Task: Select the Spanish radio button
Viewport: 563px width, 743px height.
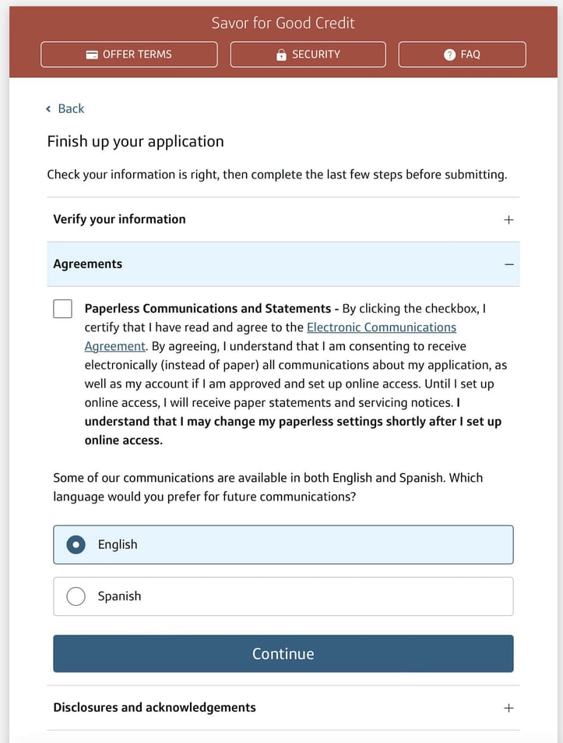Action: [x=76, y=596]
